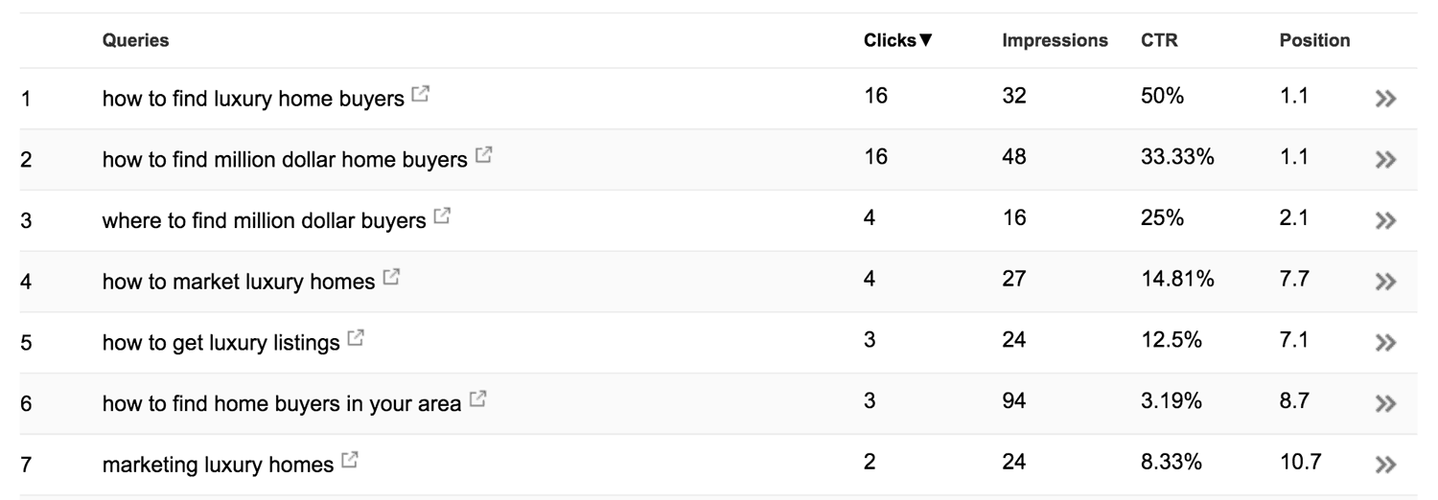Sort table by CTR column header

[1159, 40]
